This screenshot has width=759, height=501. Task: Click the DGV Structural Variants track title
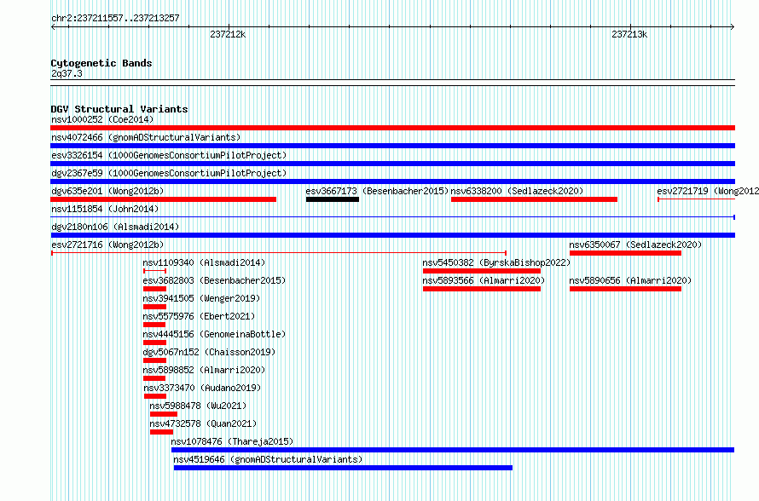[119, 109]
